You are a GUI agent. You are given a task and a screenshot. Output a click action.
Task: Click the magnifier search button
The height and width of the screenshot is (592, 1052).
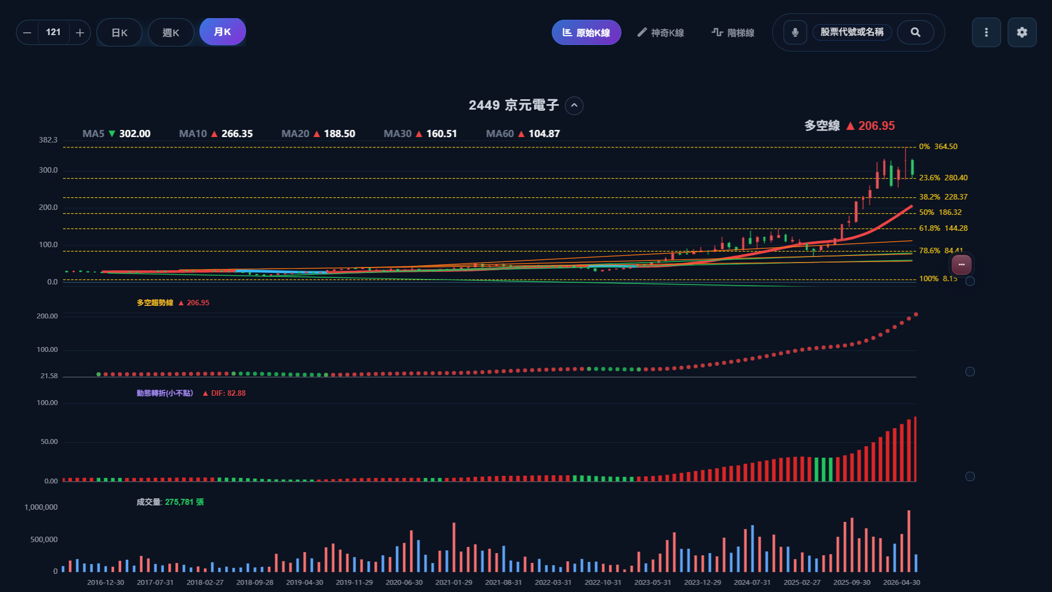(916, 32)
